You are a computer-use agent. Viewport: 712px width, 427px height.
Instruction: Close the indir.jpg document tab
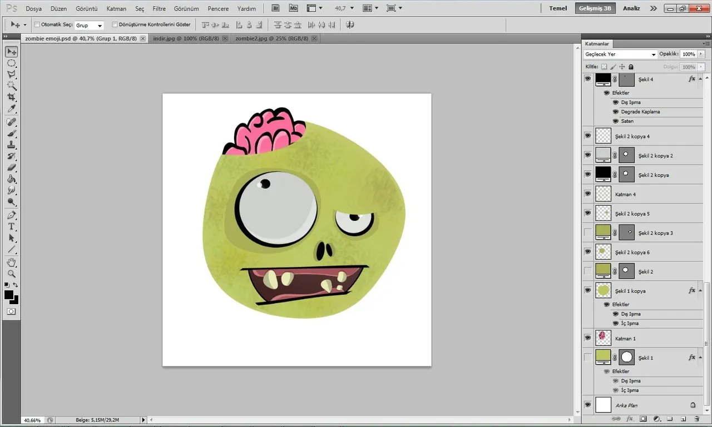point(225,38)
